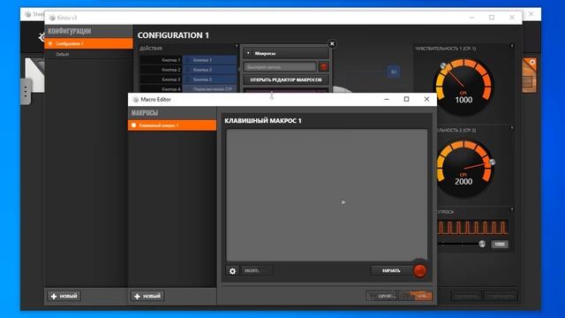Click the CPI 2 dial knob handle
Screen dimensions: 565x318
coord(492,163)
